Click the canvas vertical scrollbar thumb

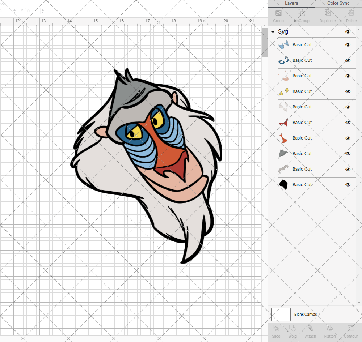point(264,43)
